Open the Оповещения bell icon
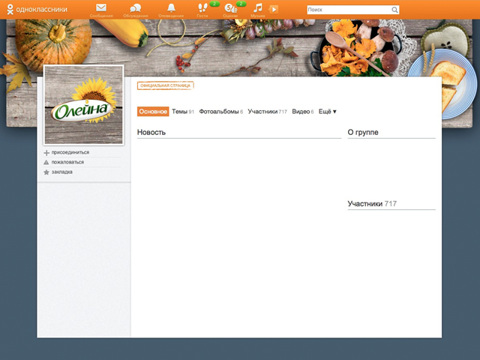The height and width of the screenshot is (360, 480). tap(171, 7)
